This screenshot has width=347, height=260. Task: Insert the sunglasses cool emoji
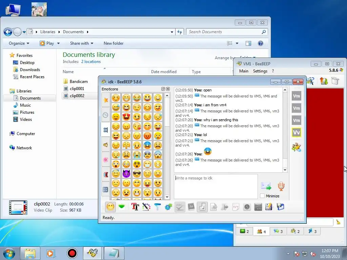[137, 174]
